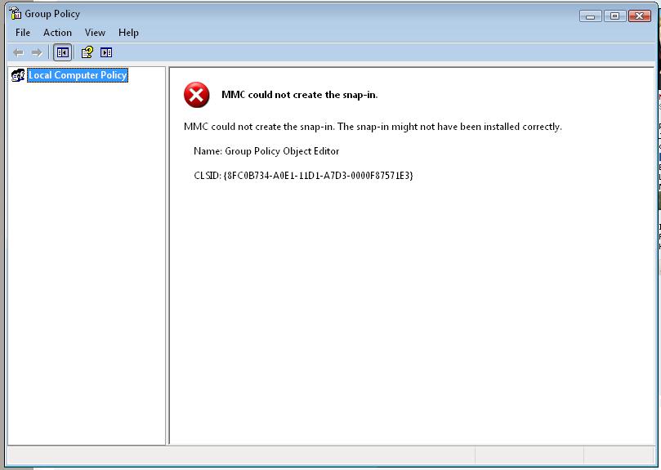Click the 'Name: Group Policy Object Editor' line
This screenshot has height=470, width=661.
pos(266,151)
